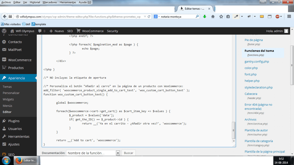This screenshot has height=165, width=294.
Task: Click the code editor vertical scrollbar thumb
Action: (234, 130)
